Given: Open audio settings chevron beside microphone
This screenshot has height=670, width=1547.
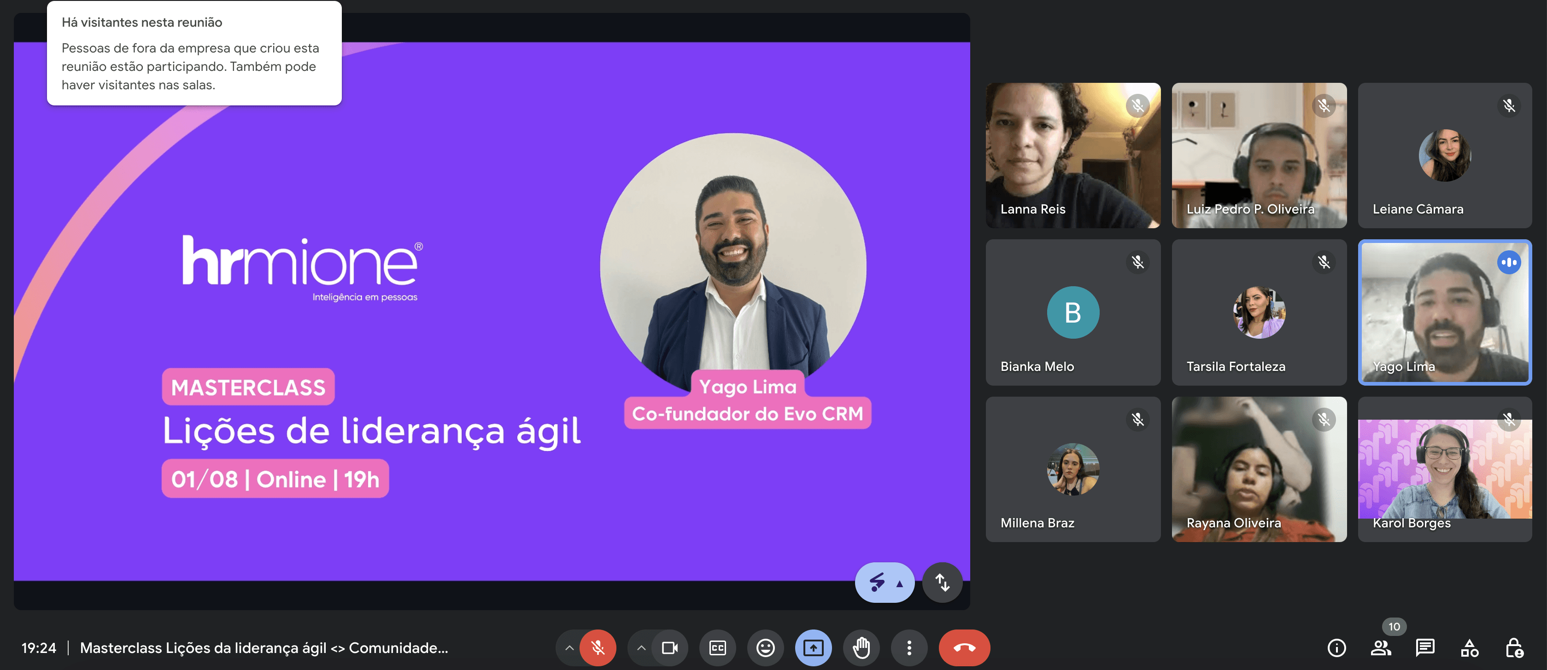Looking at the screenshot, I should [x=568, y=648].
